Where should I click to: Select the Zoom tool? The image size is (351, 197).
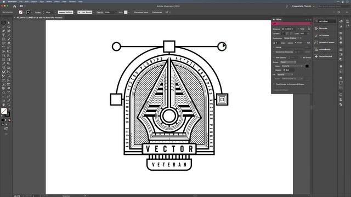point(9,105)
